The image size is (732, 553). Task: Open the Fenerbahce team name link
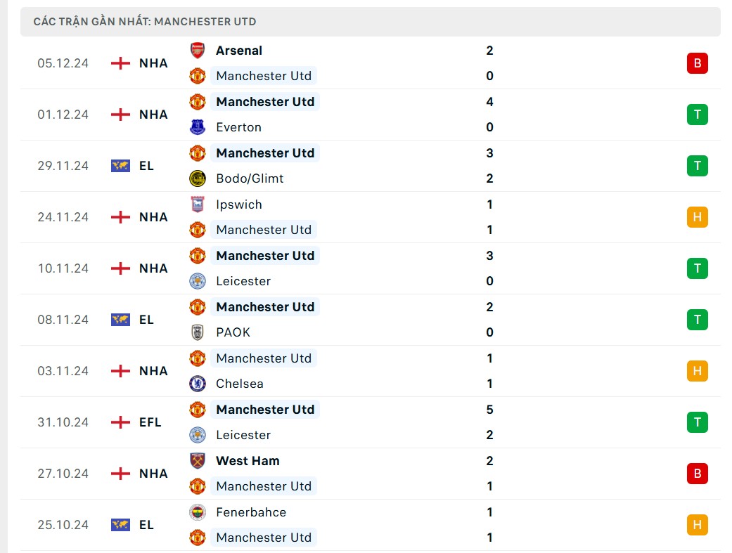[251, 512]
